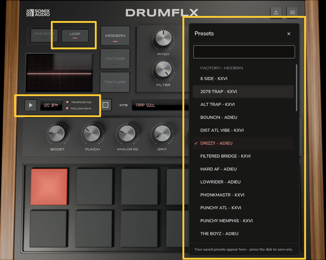Image resolution: width=326 pixels, height=260 pixels.
Task: Tap the third pad in the top row
Action: point(140,187)
